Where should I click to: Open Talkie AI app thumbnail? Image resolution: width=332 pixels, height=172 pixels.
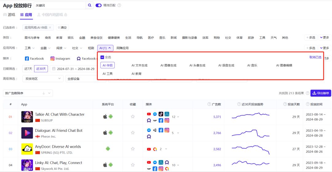pos(27,117)
